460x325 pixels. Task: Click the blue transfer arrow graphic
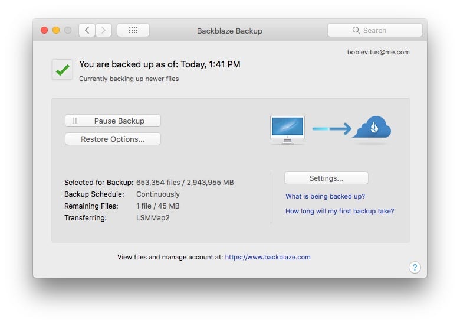[x=332, y=128]
